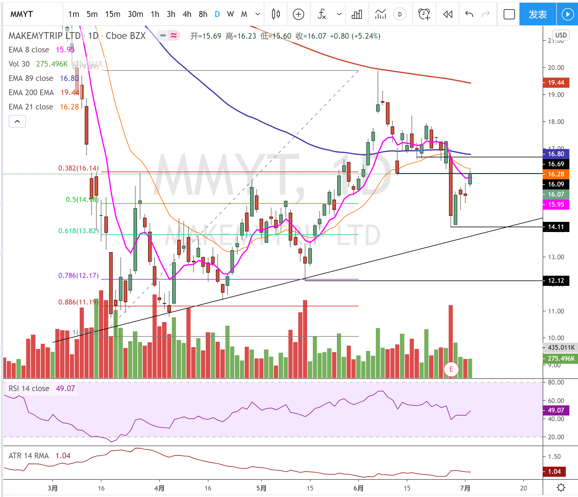Collapse the indicator legend with chevron
Screen dimensions: 578x497
click(x=17, y=121)
